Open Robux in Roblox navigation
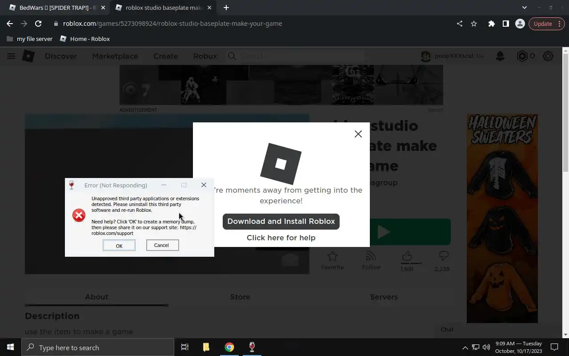 (205, 56)
